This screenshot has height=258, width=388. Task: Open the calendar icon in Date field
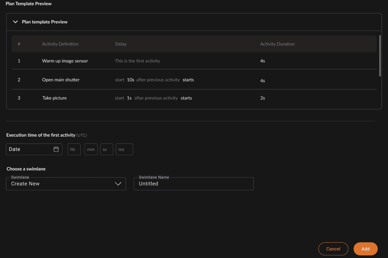pos(56,149)
